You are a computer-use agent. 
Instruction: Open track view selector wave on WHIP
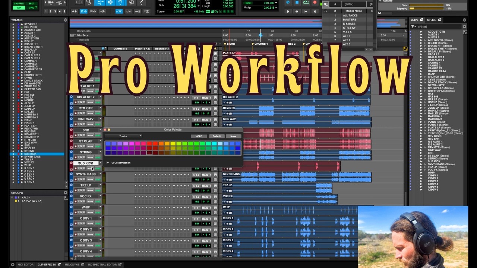pos(90,213)
